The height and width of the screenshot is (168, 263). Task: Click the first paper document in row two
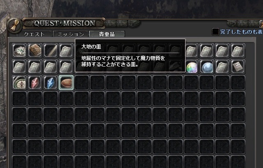coord(19,67)
